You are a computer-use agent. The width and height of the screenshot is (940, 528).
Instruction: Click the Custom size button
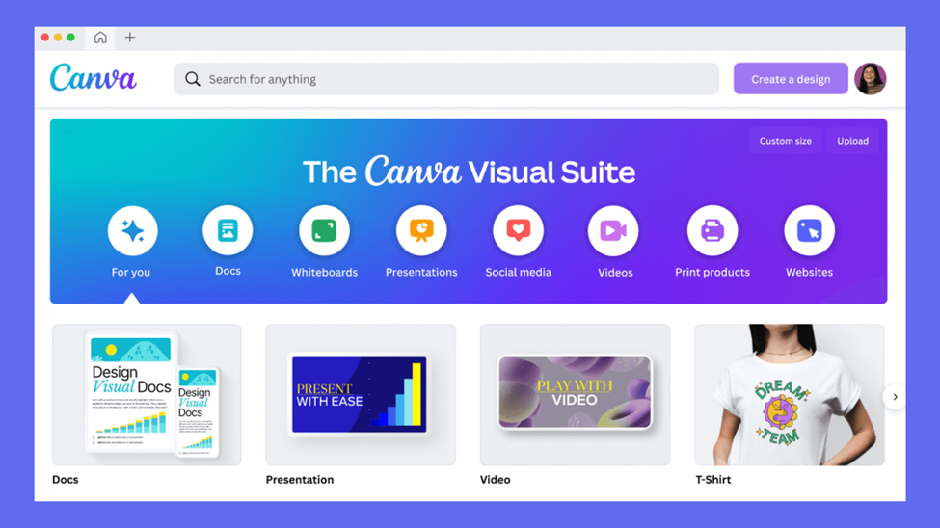(x=786, y=141)
